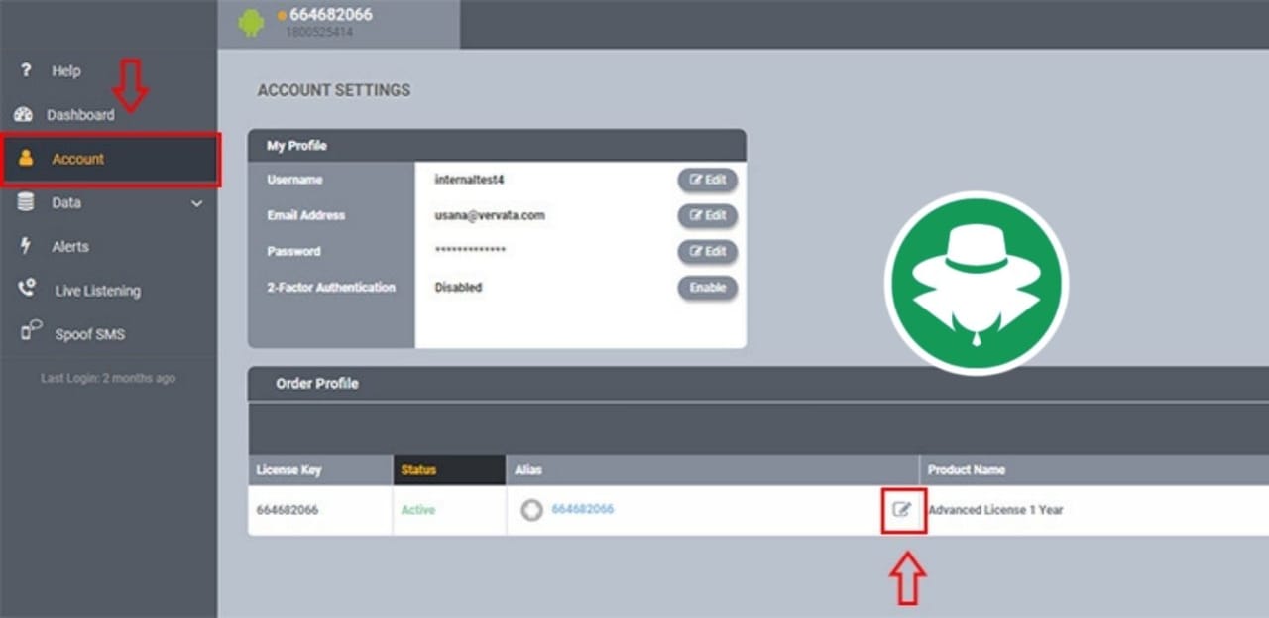Open the 664682066 alias link
This screenshot has height=618, width=1269.
tap(582, 509)
